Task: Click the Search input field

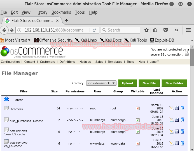Action: 120,30
